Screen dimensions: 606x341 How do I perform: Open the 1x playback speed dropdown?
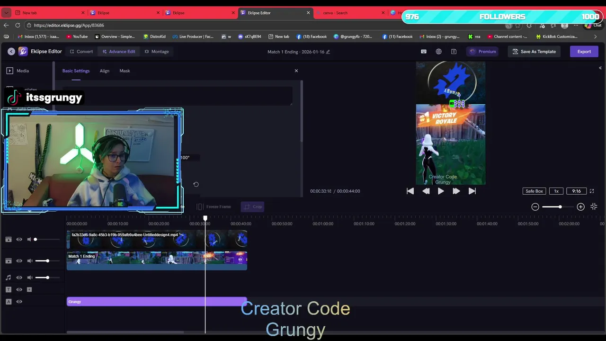click(x=556, y=191)
